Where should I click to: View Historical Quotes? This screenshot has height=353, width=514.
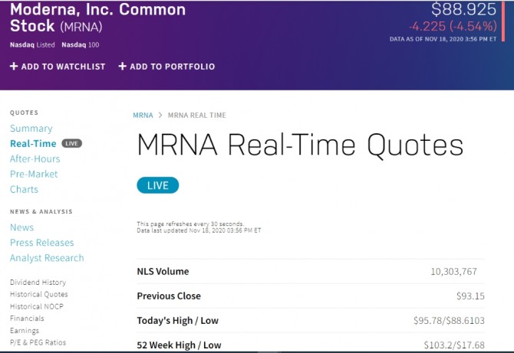click(x=39, y=294)
